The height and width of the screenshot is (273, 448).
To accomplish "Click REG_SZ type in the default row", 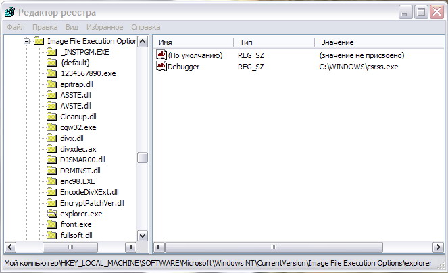I will coord(251,55).
